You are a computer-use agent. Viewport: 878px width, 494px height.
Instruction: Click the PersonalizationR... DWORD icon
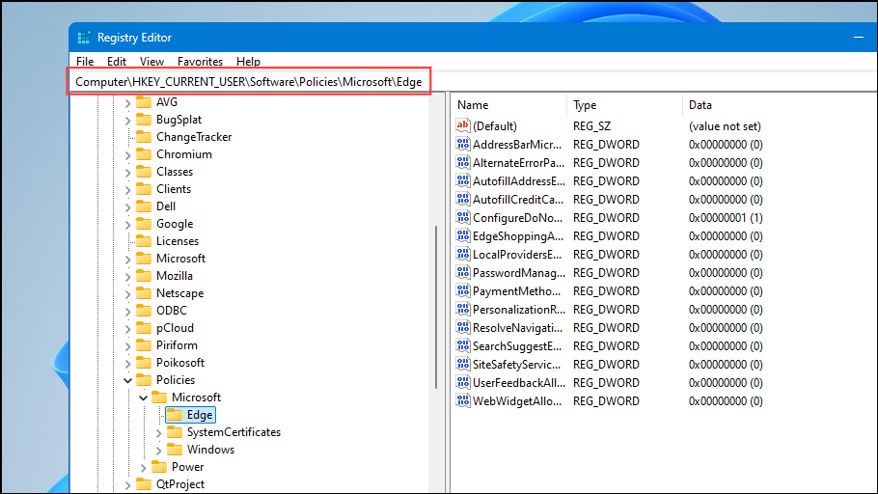pos(462,309)
